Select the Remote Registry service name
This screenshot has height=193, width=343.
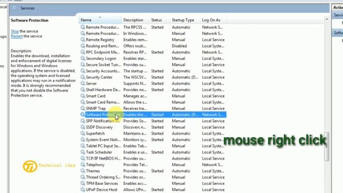[x=100, y=40]
